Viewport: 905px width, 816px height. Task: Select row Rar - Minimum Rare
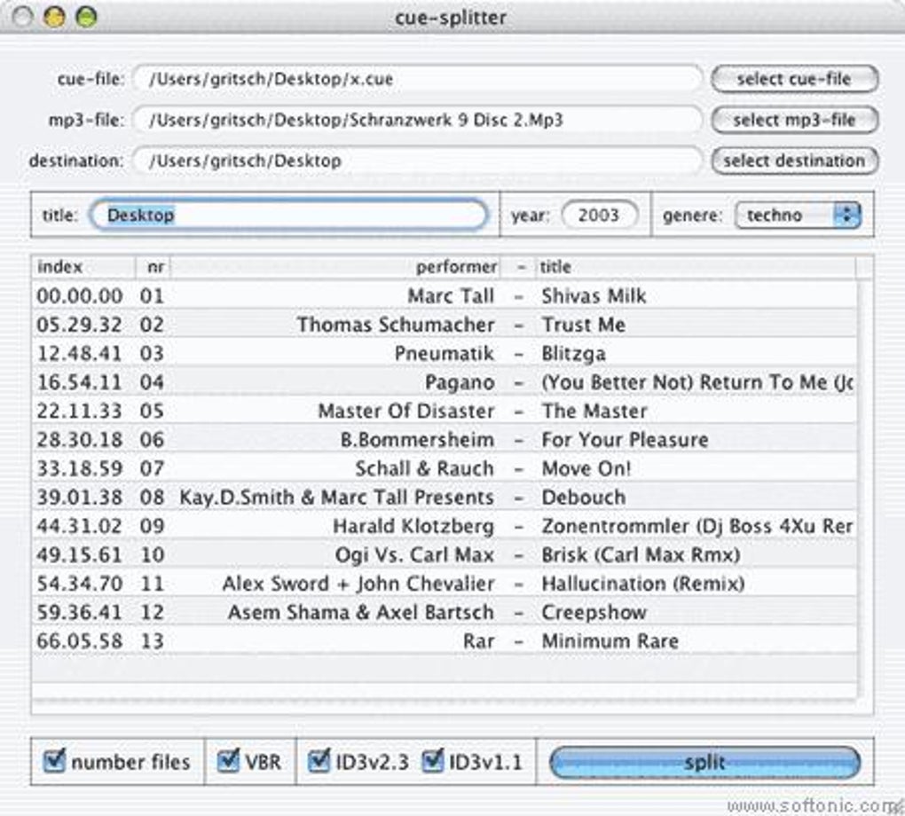pos(445,641)
